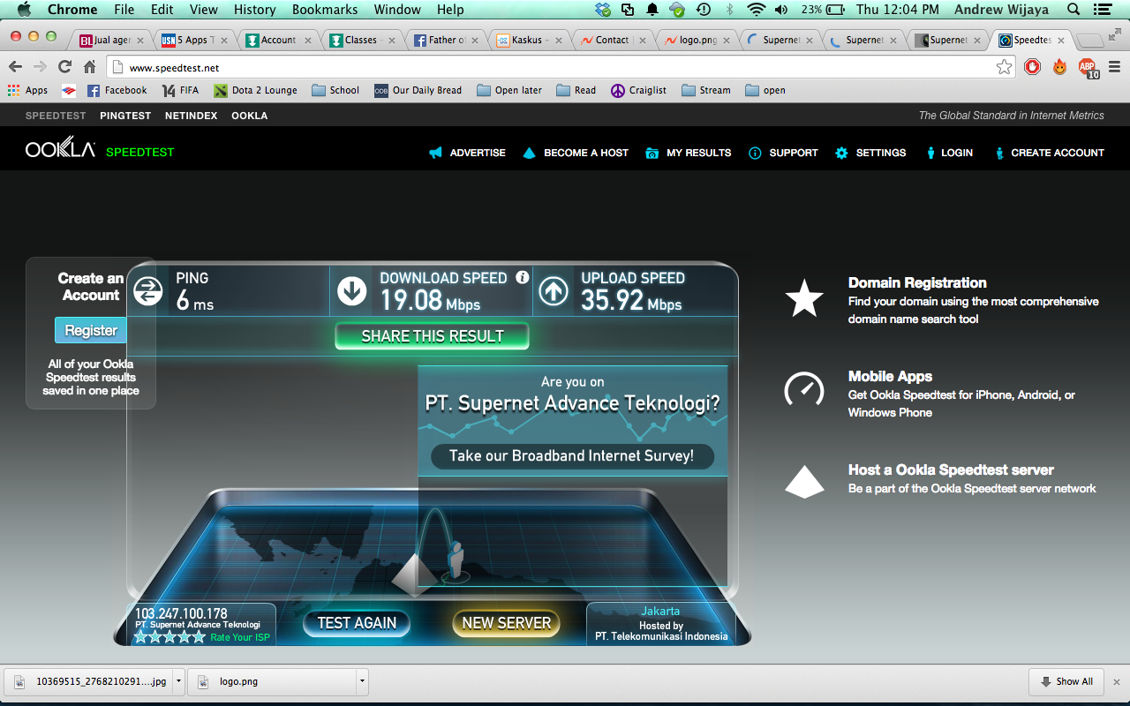Click the NEW SERVER button
The image size is (1130, 706).
pyautogui.click(x=506, y=623)
